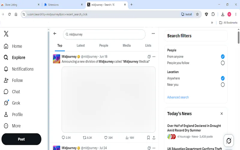Click Grok explain icon on Jun 18 post

coord(149,57)
